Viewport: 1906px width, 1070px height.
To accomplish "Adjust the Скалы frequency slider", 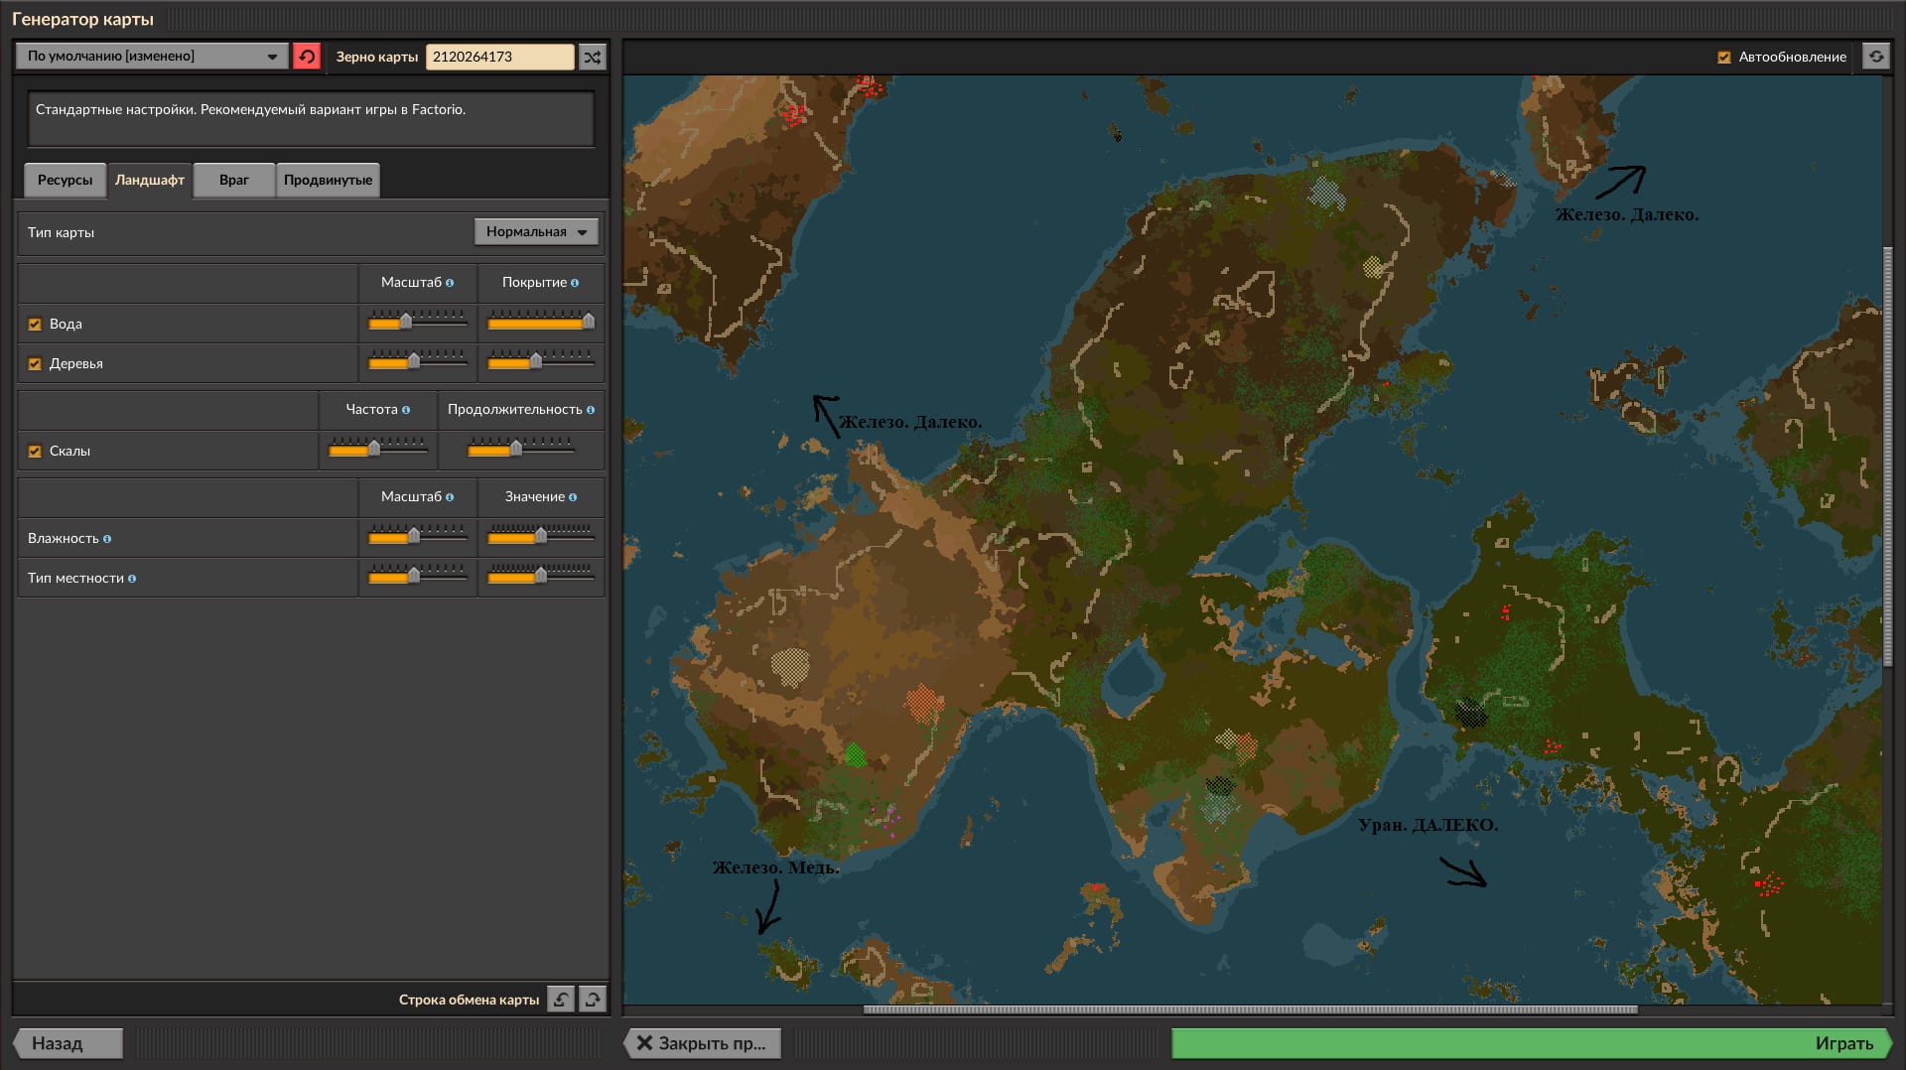I will click(x=378, y=450).
